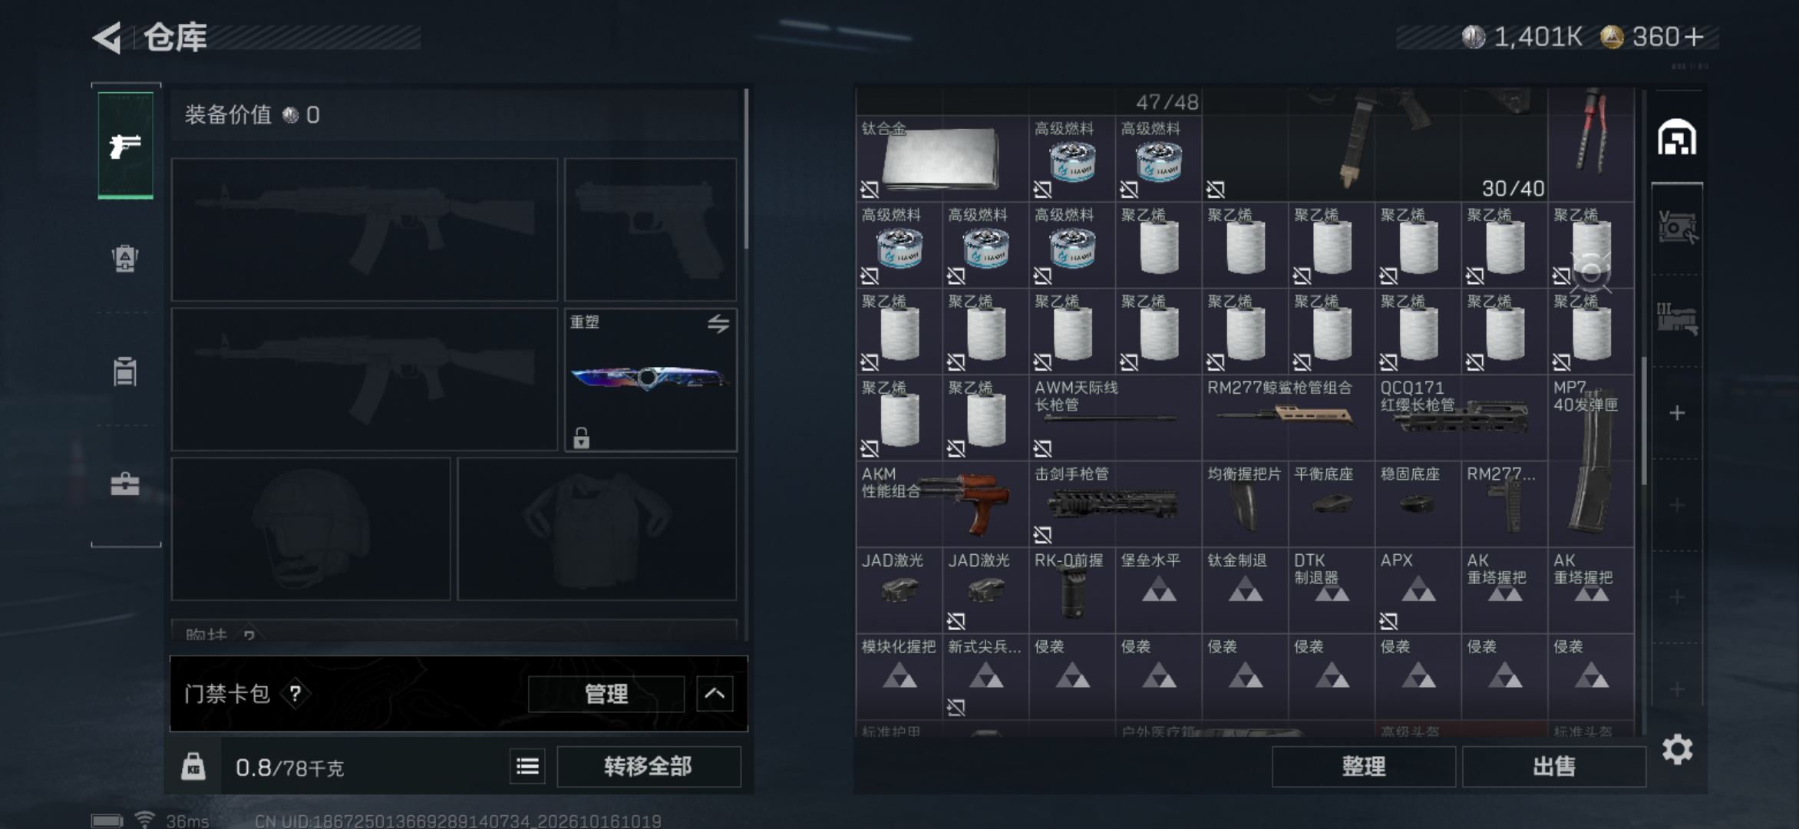The width and height of the screenshot is (1799, 829).
Task: Click the plus icon to add currency
Action: tap(1694, 37)
